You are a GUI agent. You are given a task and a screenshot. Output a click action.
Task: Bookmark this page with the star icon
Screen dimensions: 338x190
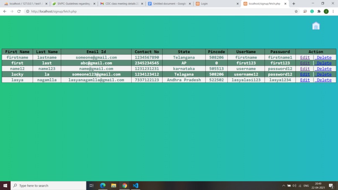pos(296,11)
